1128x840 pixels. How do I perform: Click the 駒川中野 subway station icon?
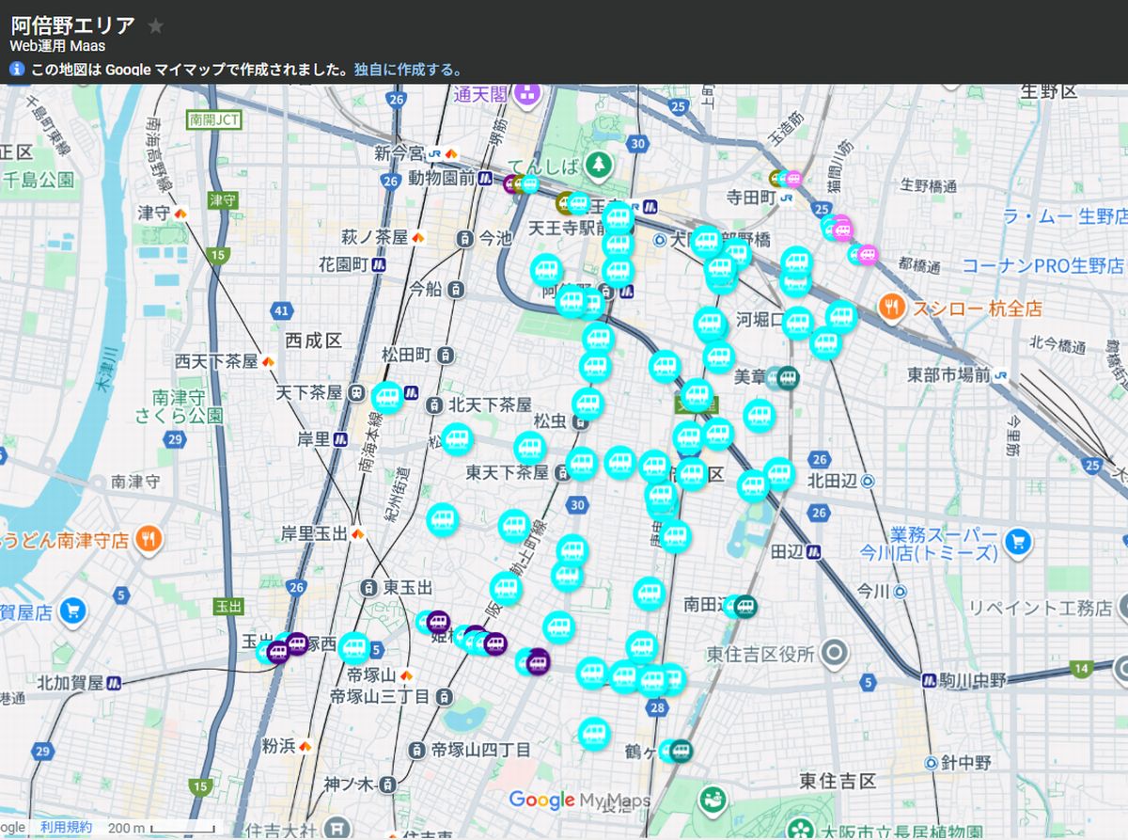point(929,678)
